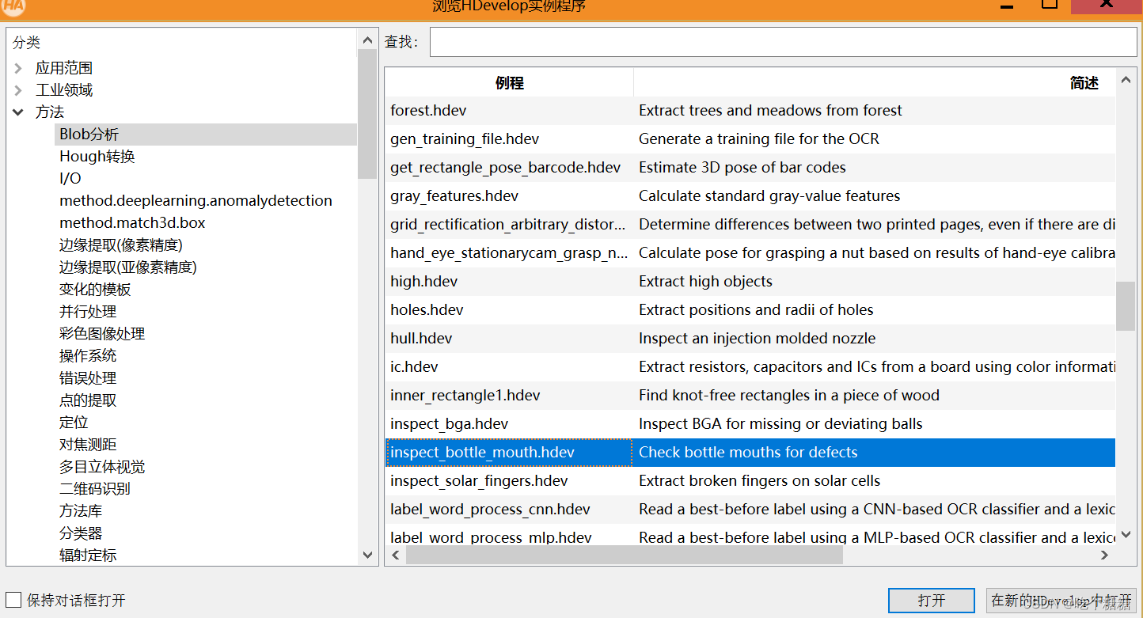Select inspect_bottle_mouth.hdev example

[x=482, y=453]
